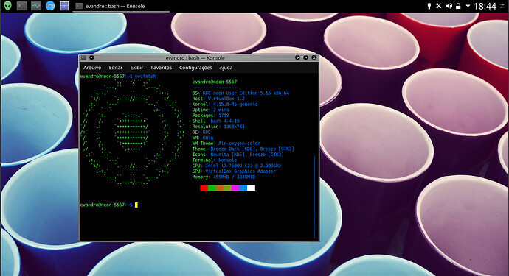Viewport: 509px width, 276px height.
Task: Minimize the Konsole window
Action: pyautogui.click(x=297, y=57)
